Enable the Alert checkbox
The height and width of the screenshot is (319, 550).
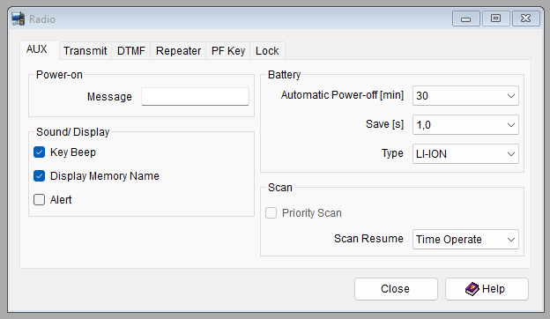(x=40, y=200)
